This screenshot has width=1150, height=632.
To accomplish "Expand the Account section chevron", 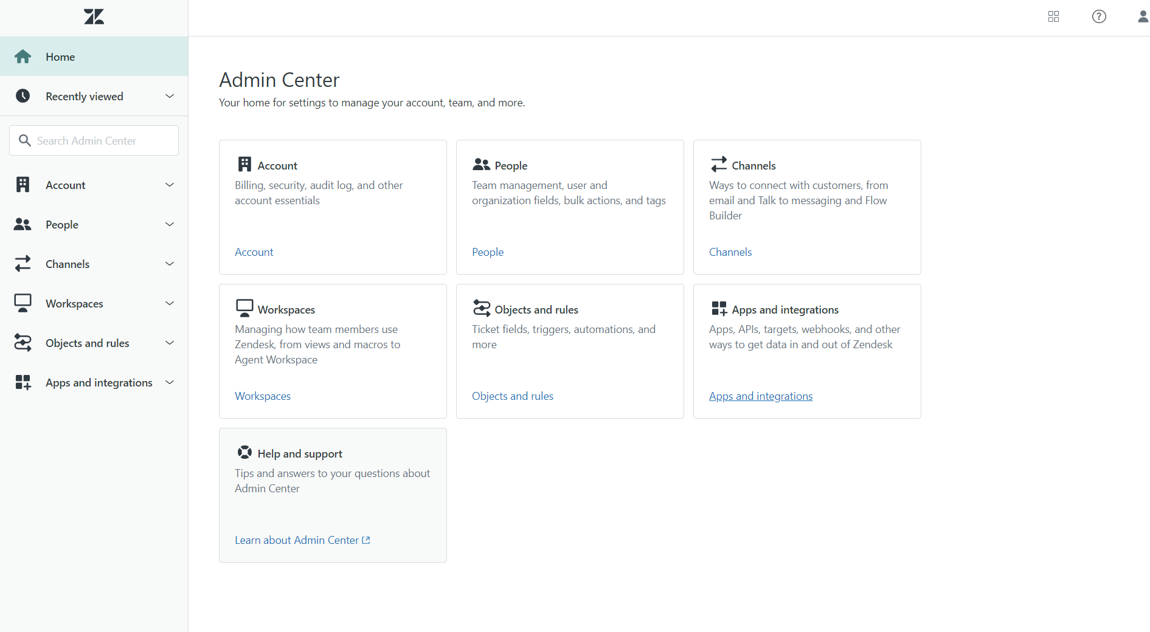I will point(170,185).
